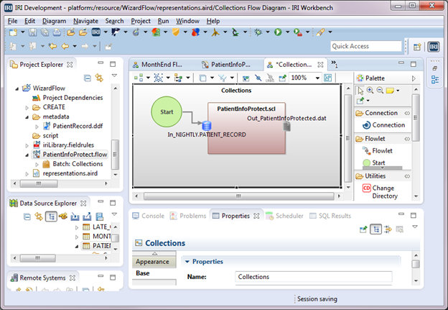Viewport: 448px width, 310px height.
Task: Click the Name field containing Collections
Action: coord(314,277)
